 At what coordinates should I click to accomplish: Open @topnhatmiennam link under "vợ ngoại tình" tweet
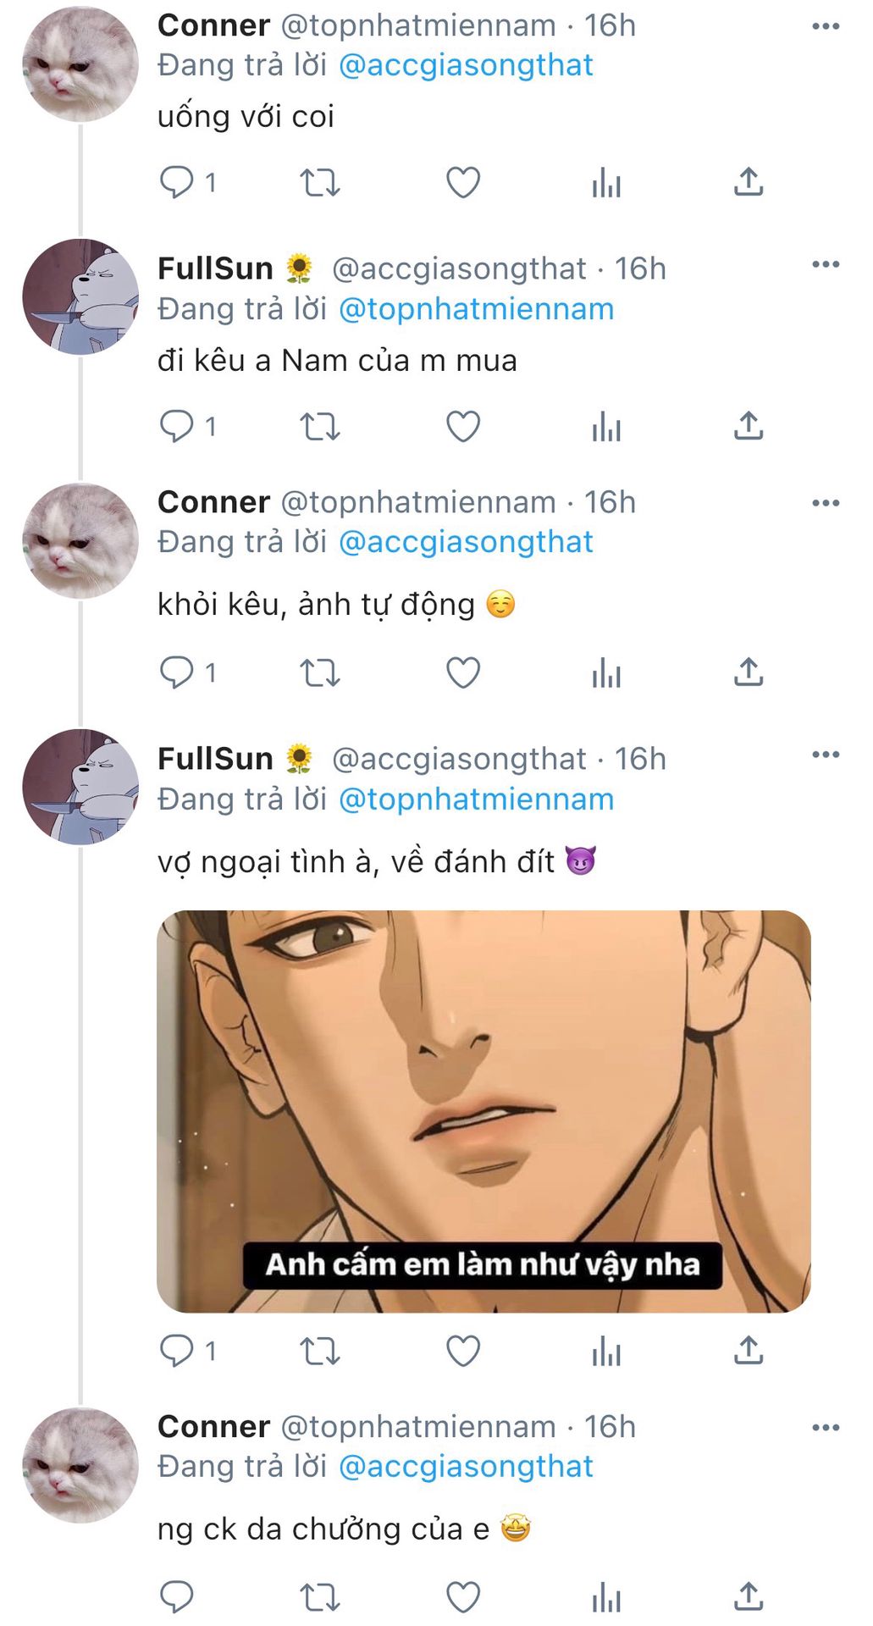point(476,799)
